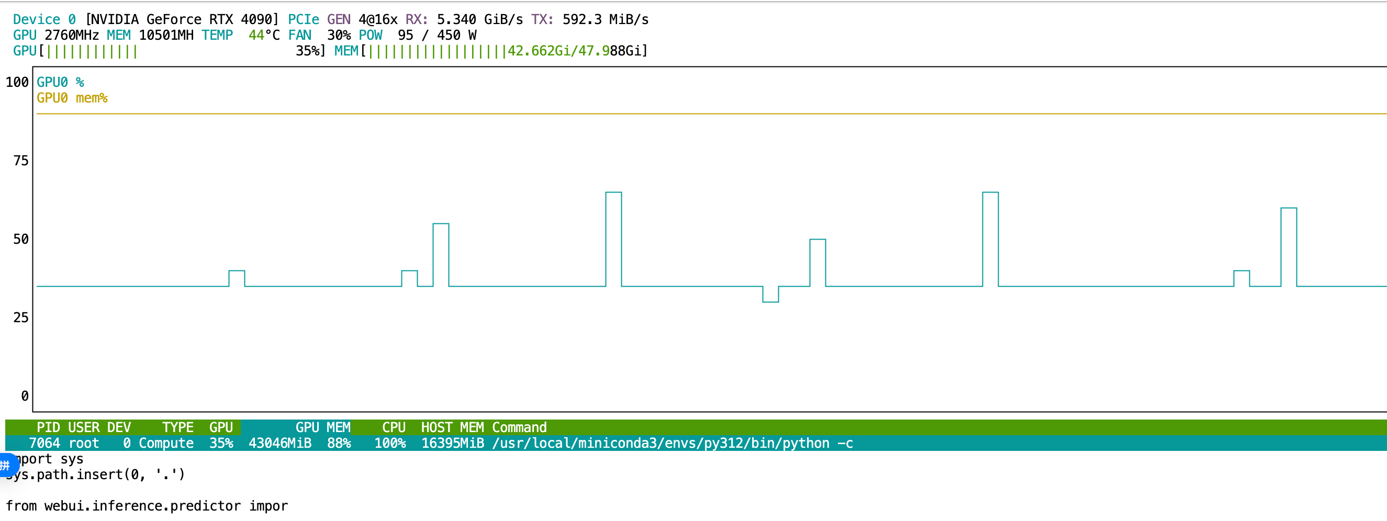The height and width of the screenshot is (521, 1387).
Task: Click the TEMP 44°C reading
Action: (x=241, y=36)
